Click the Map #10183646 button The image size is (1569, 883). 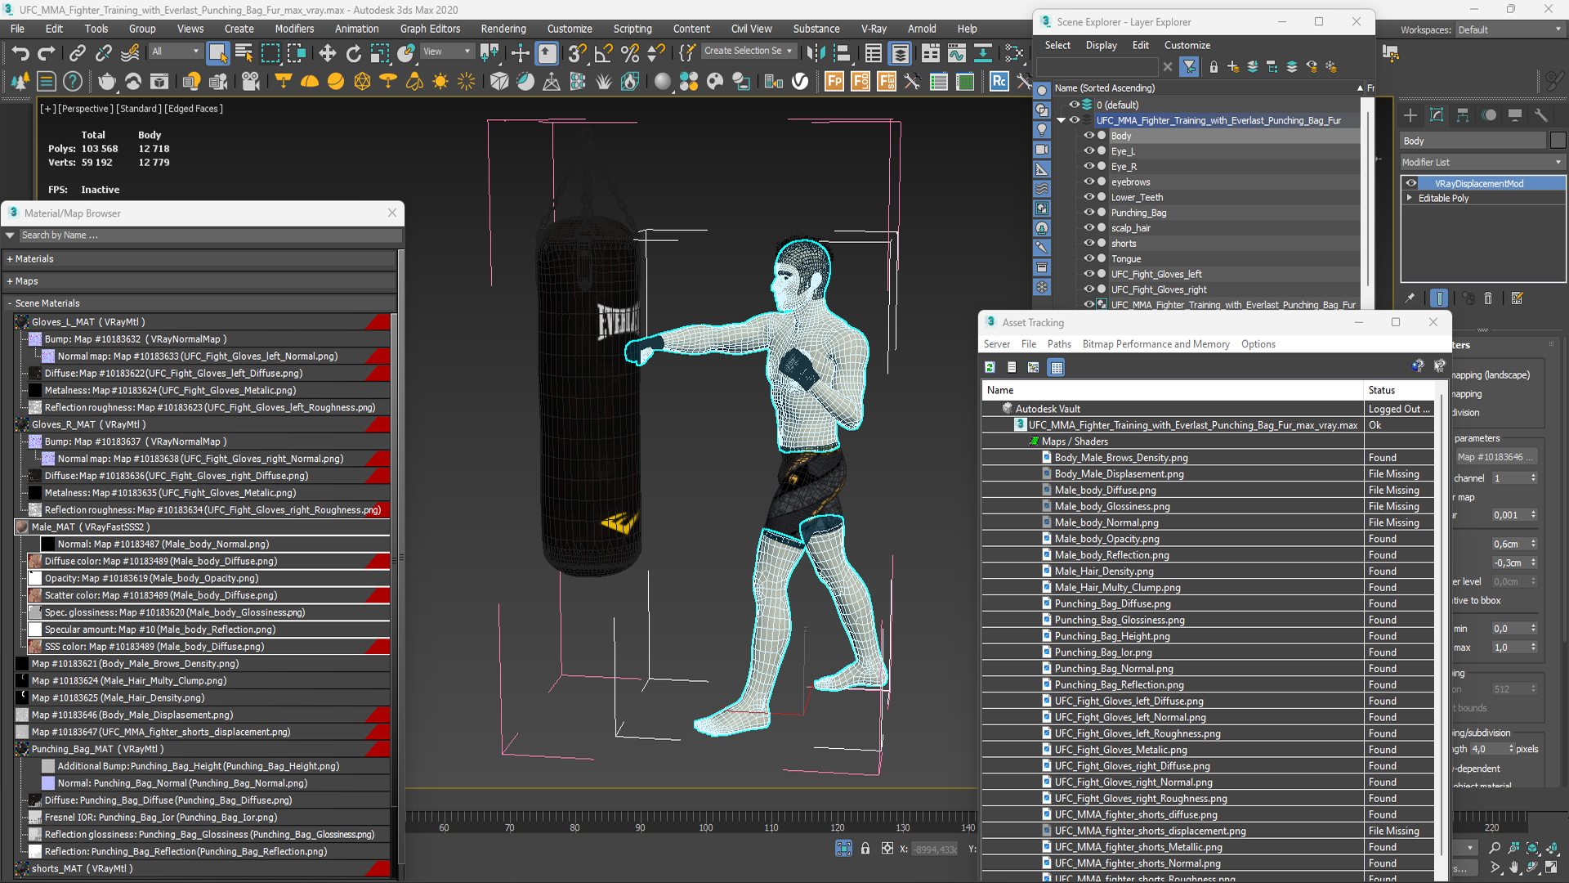(1495, 457)
